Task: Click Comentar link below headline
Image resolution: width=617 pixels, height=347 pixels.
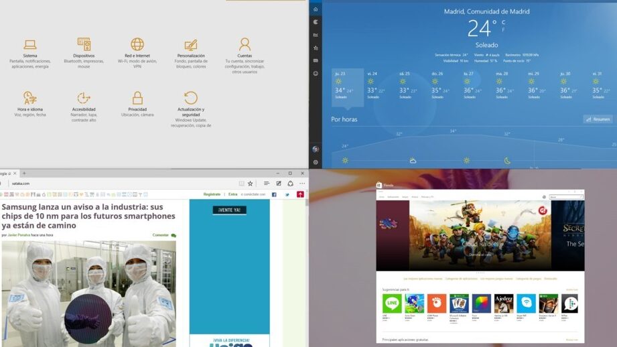Action: point(164,235)
